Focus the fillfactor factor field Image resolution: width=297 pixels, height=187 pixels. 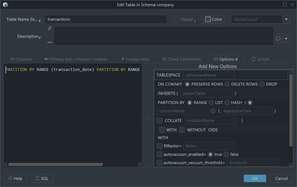(x=209, y=146)
